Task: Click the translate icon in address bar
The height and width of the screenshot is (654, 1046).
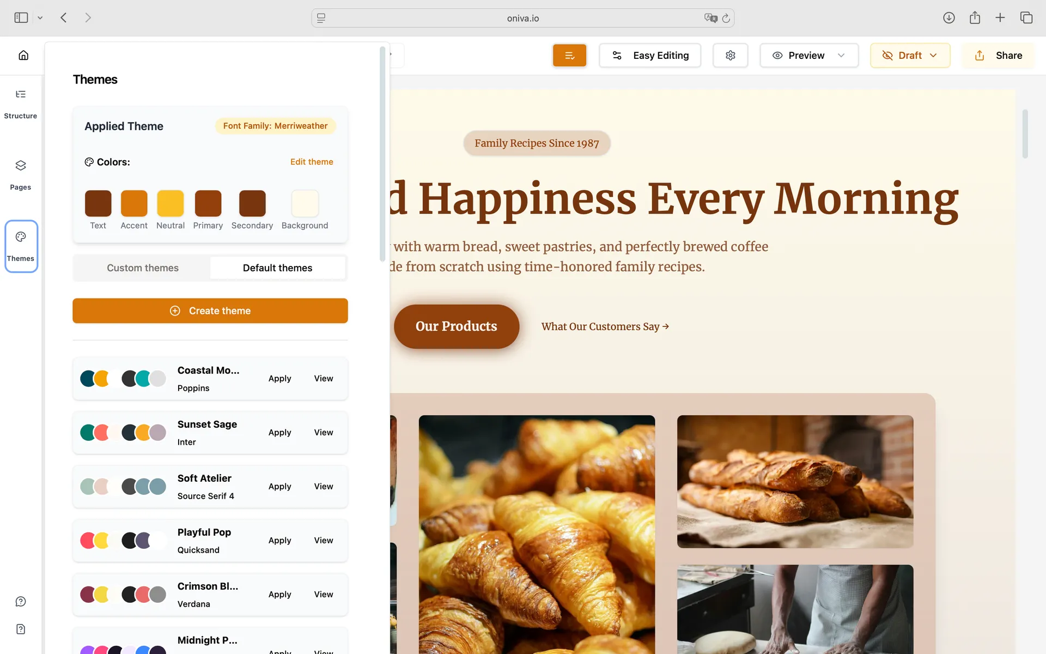Action: (710, 18)
